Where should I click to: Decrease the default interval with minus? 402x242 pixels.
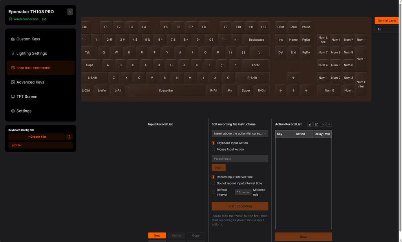click(244, 192)
